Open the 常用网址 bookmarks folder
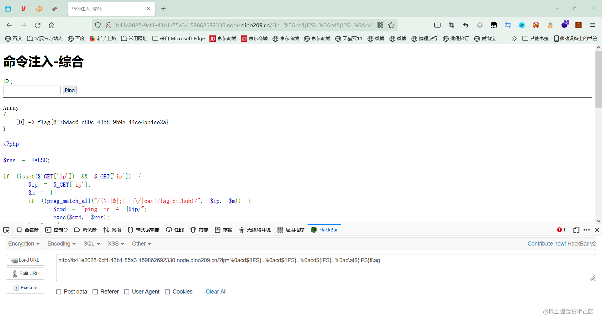The width and height of the screenshot is (602, 323). point(134,39)
